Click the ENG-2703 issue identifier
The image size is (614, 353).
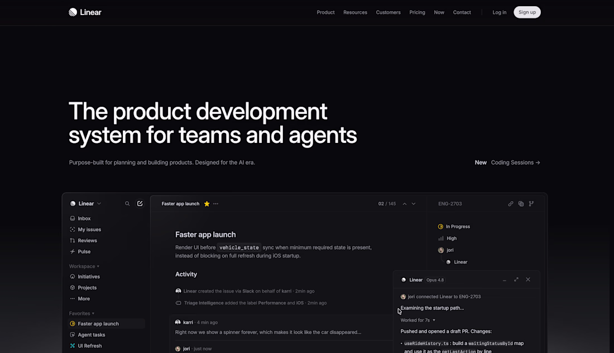[x=450, y=204]
